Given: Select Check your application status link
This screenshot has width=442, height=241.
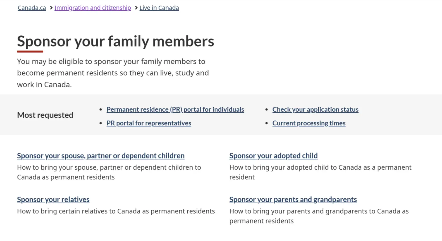Looking at the screenshot, I should (315, 109).
